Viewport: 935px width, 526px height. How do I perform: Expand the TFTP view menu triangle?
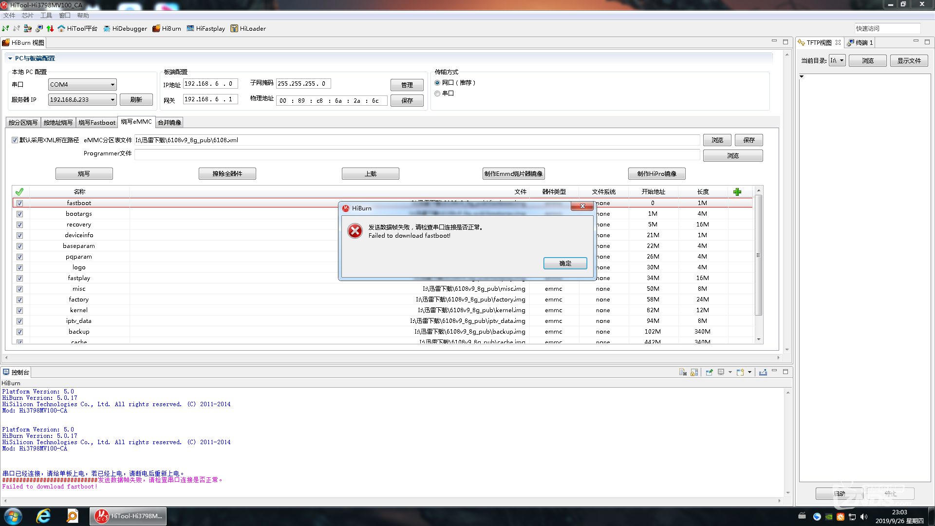point(802,76)
